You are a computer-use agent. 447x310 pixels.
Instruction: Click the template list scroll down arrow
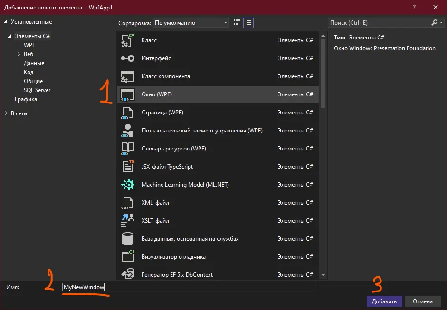coord(323,275)
